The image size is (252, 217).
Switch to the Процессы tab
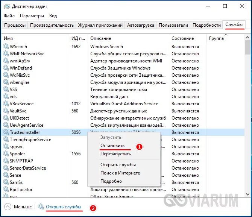[15, 25]
